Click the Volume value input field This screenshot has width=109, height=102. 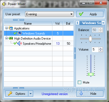coord(95,50)
